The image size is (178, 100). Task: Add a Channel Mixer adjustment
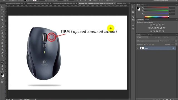(x=161, y=28)
